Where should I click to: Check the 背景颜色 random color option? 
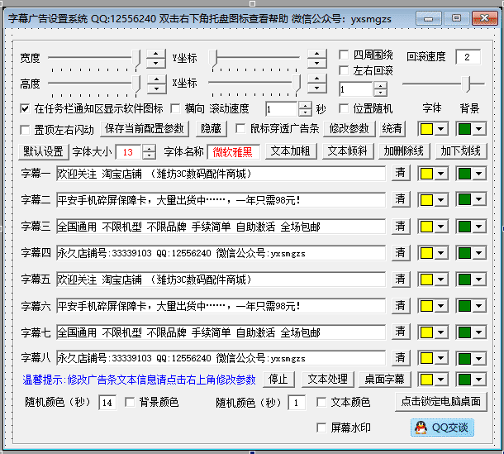[130, 402]
